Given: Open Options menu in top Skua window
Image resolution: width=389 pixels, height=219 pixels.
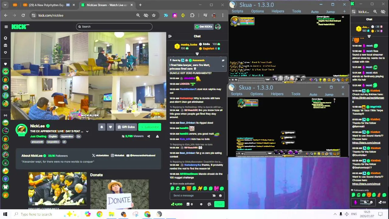Looking at the screenshot, I should [x=257, y=11].
